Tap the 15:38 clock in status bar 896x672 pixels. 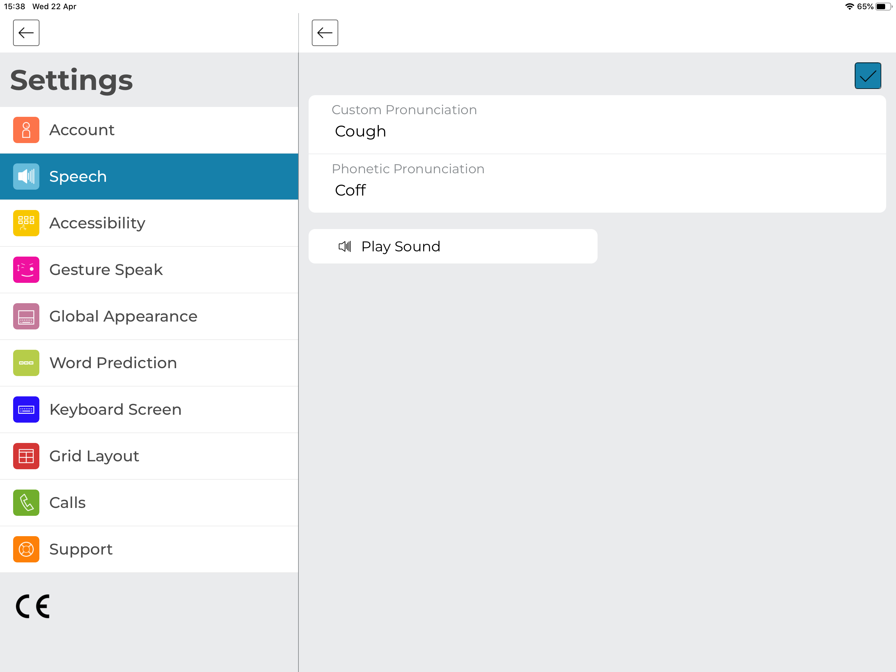[x=14, y=7]
